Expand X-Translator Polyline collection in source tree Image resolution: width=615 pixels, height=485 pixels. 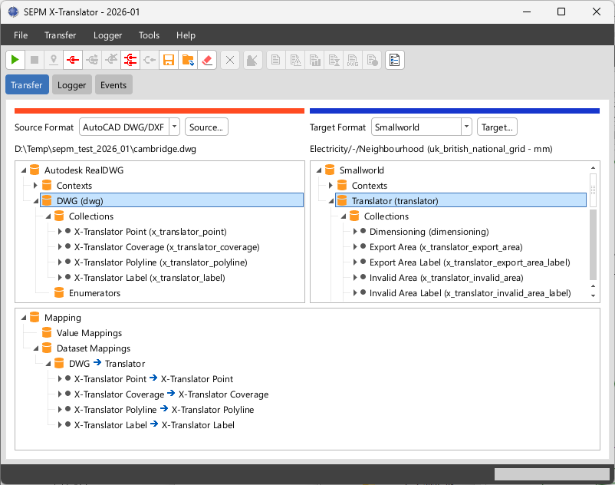tap(60, 262)
